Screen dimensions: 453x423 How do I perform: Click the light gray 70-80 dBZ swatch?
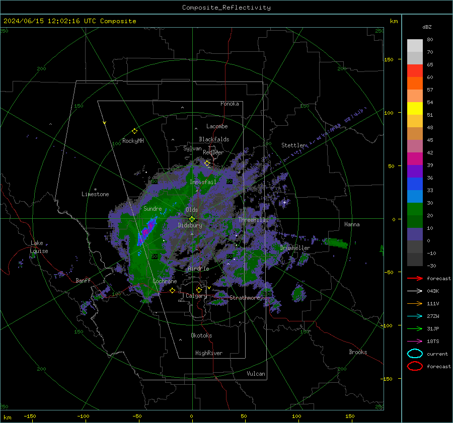point(415,46)
